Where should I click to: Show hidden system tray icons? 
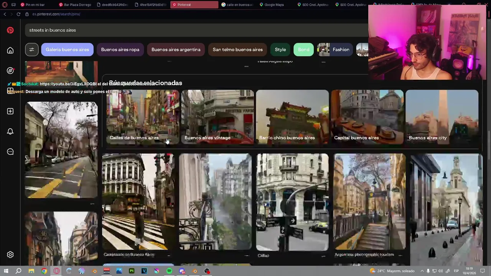click(422, 271)
